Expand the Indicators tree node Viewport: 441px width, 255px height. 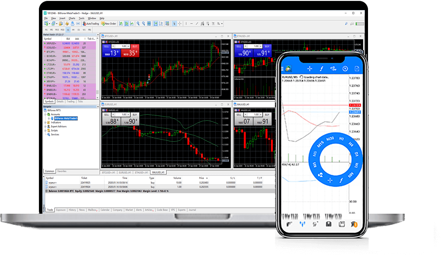(x=45, y=122)
